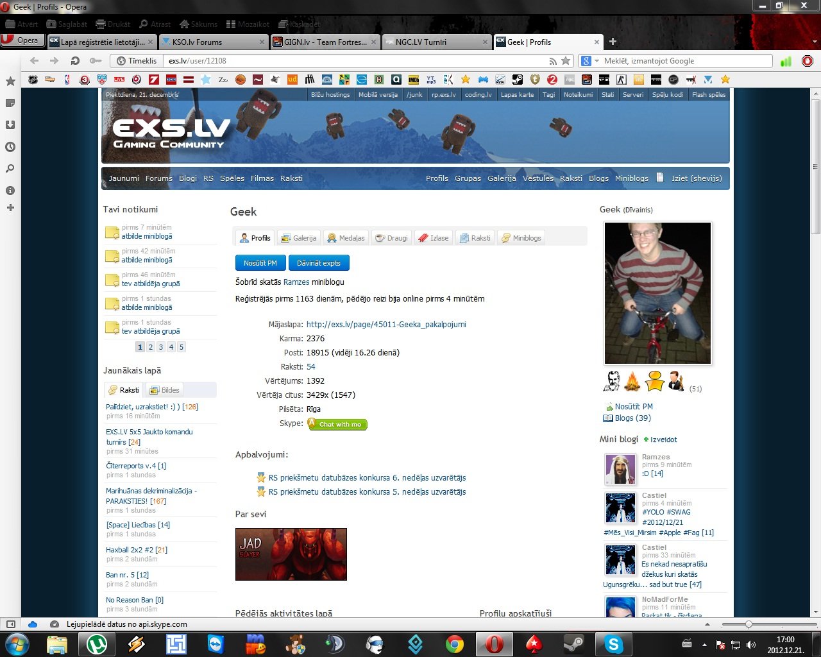Open the password wand key icon
This screenshot has width=821, height=657.
[95, 61]
